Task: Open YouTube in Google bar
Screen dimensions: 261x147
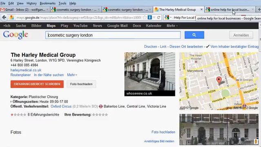Action: 80,26
